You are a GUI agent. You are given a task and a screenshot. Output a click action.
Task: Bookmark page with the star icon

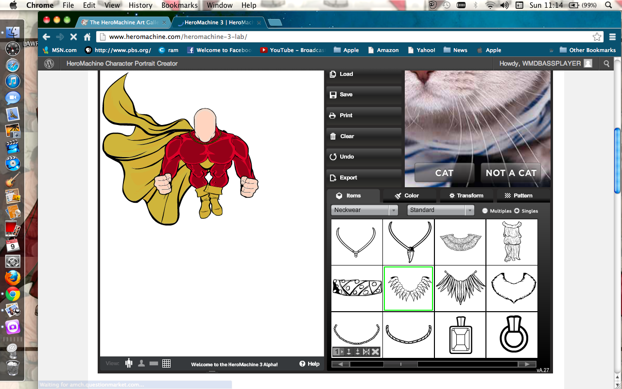[597, 37]
